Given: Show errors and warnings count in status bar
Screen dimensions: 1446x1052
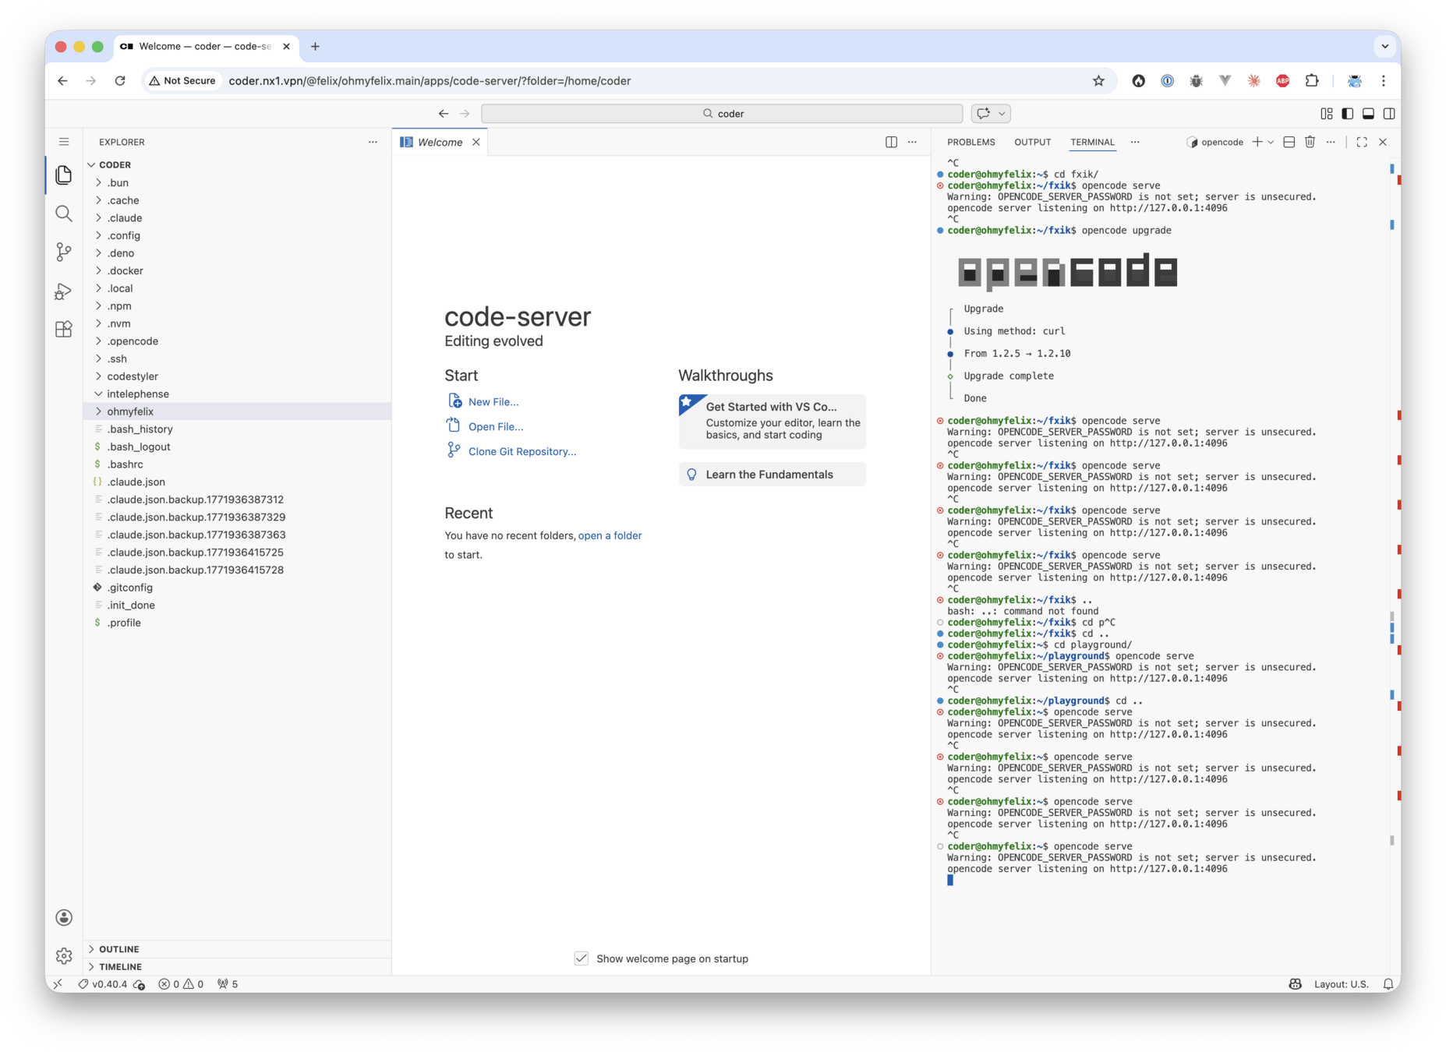Looking at the screenshot, I should pyautogui.click(x=181, y=984).
